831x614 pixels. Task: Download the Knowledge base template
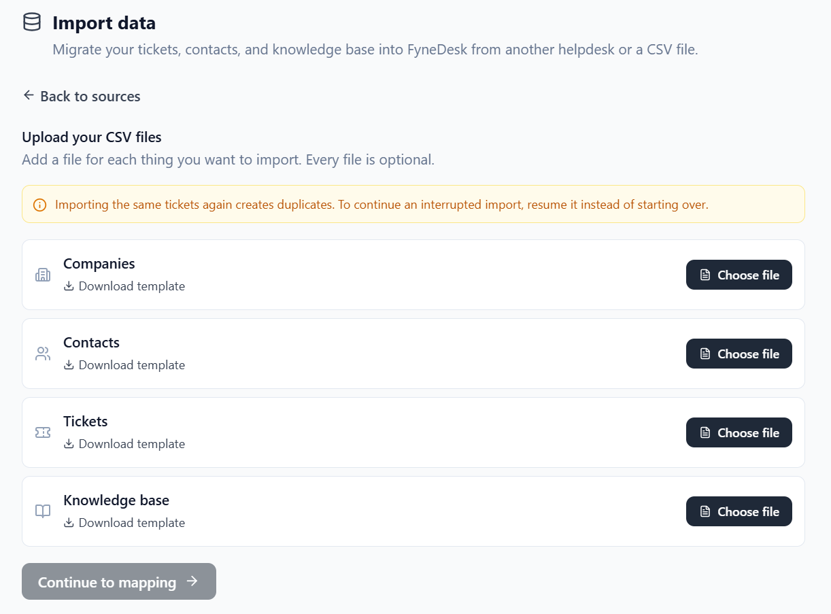(x=124, y=523)
